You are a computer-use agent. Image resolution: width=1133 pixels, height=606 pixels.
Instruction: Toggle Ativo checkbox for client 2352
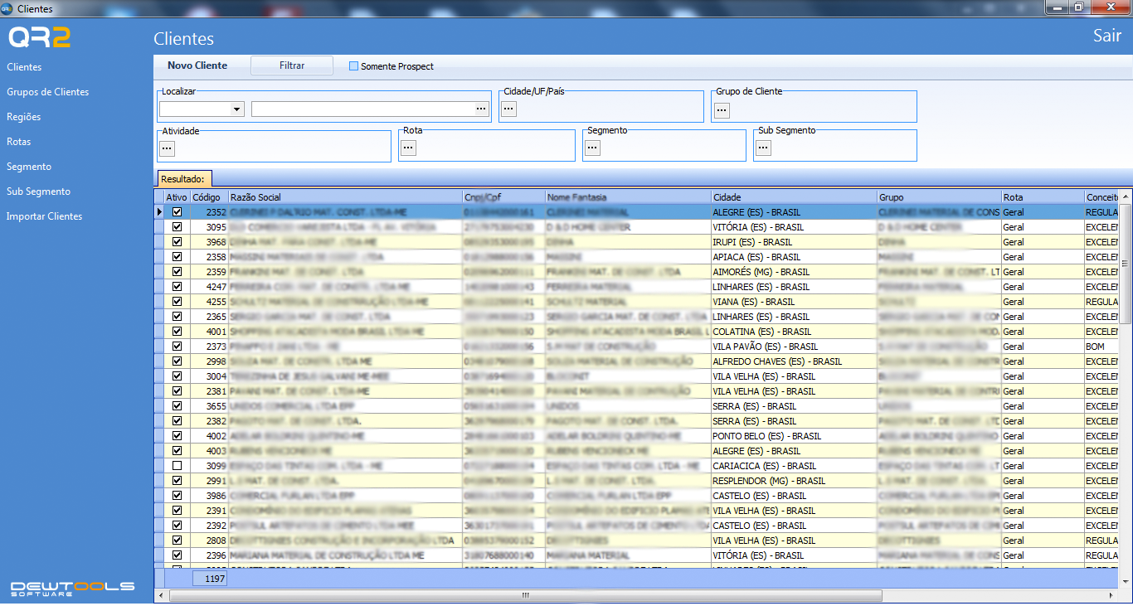(177, 212)
